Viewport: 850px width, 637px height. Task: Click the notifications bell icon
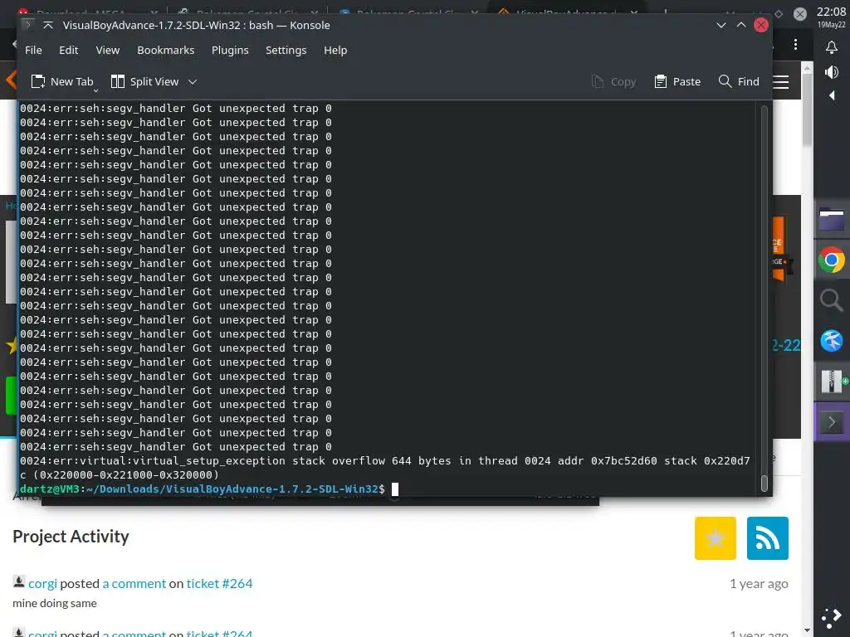(x=832, y=47)
